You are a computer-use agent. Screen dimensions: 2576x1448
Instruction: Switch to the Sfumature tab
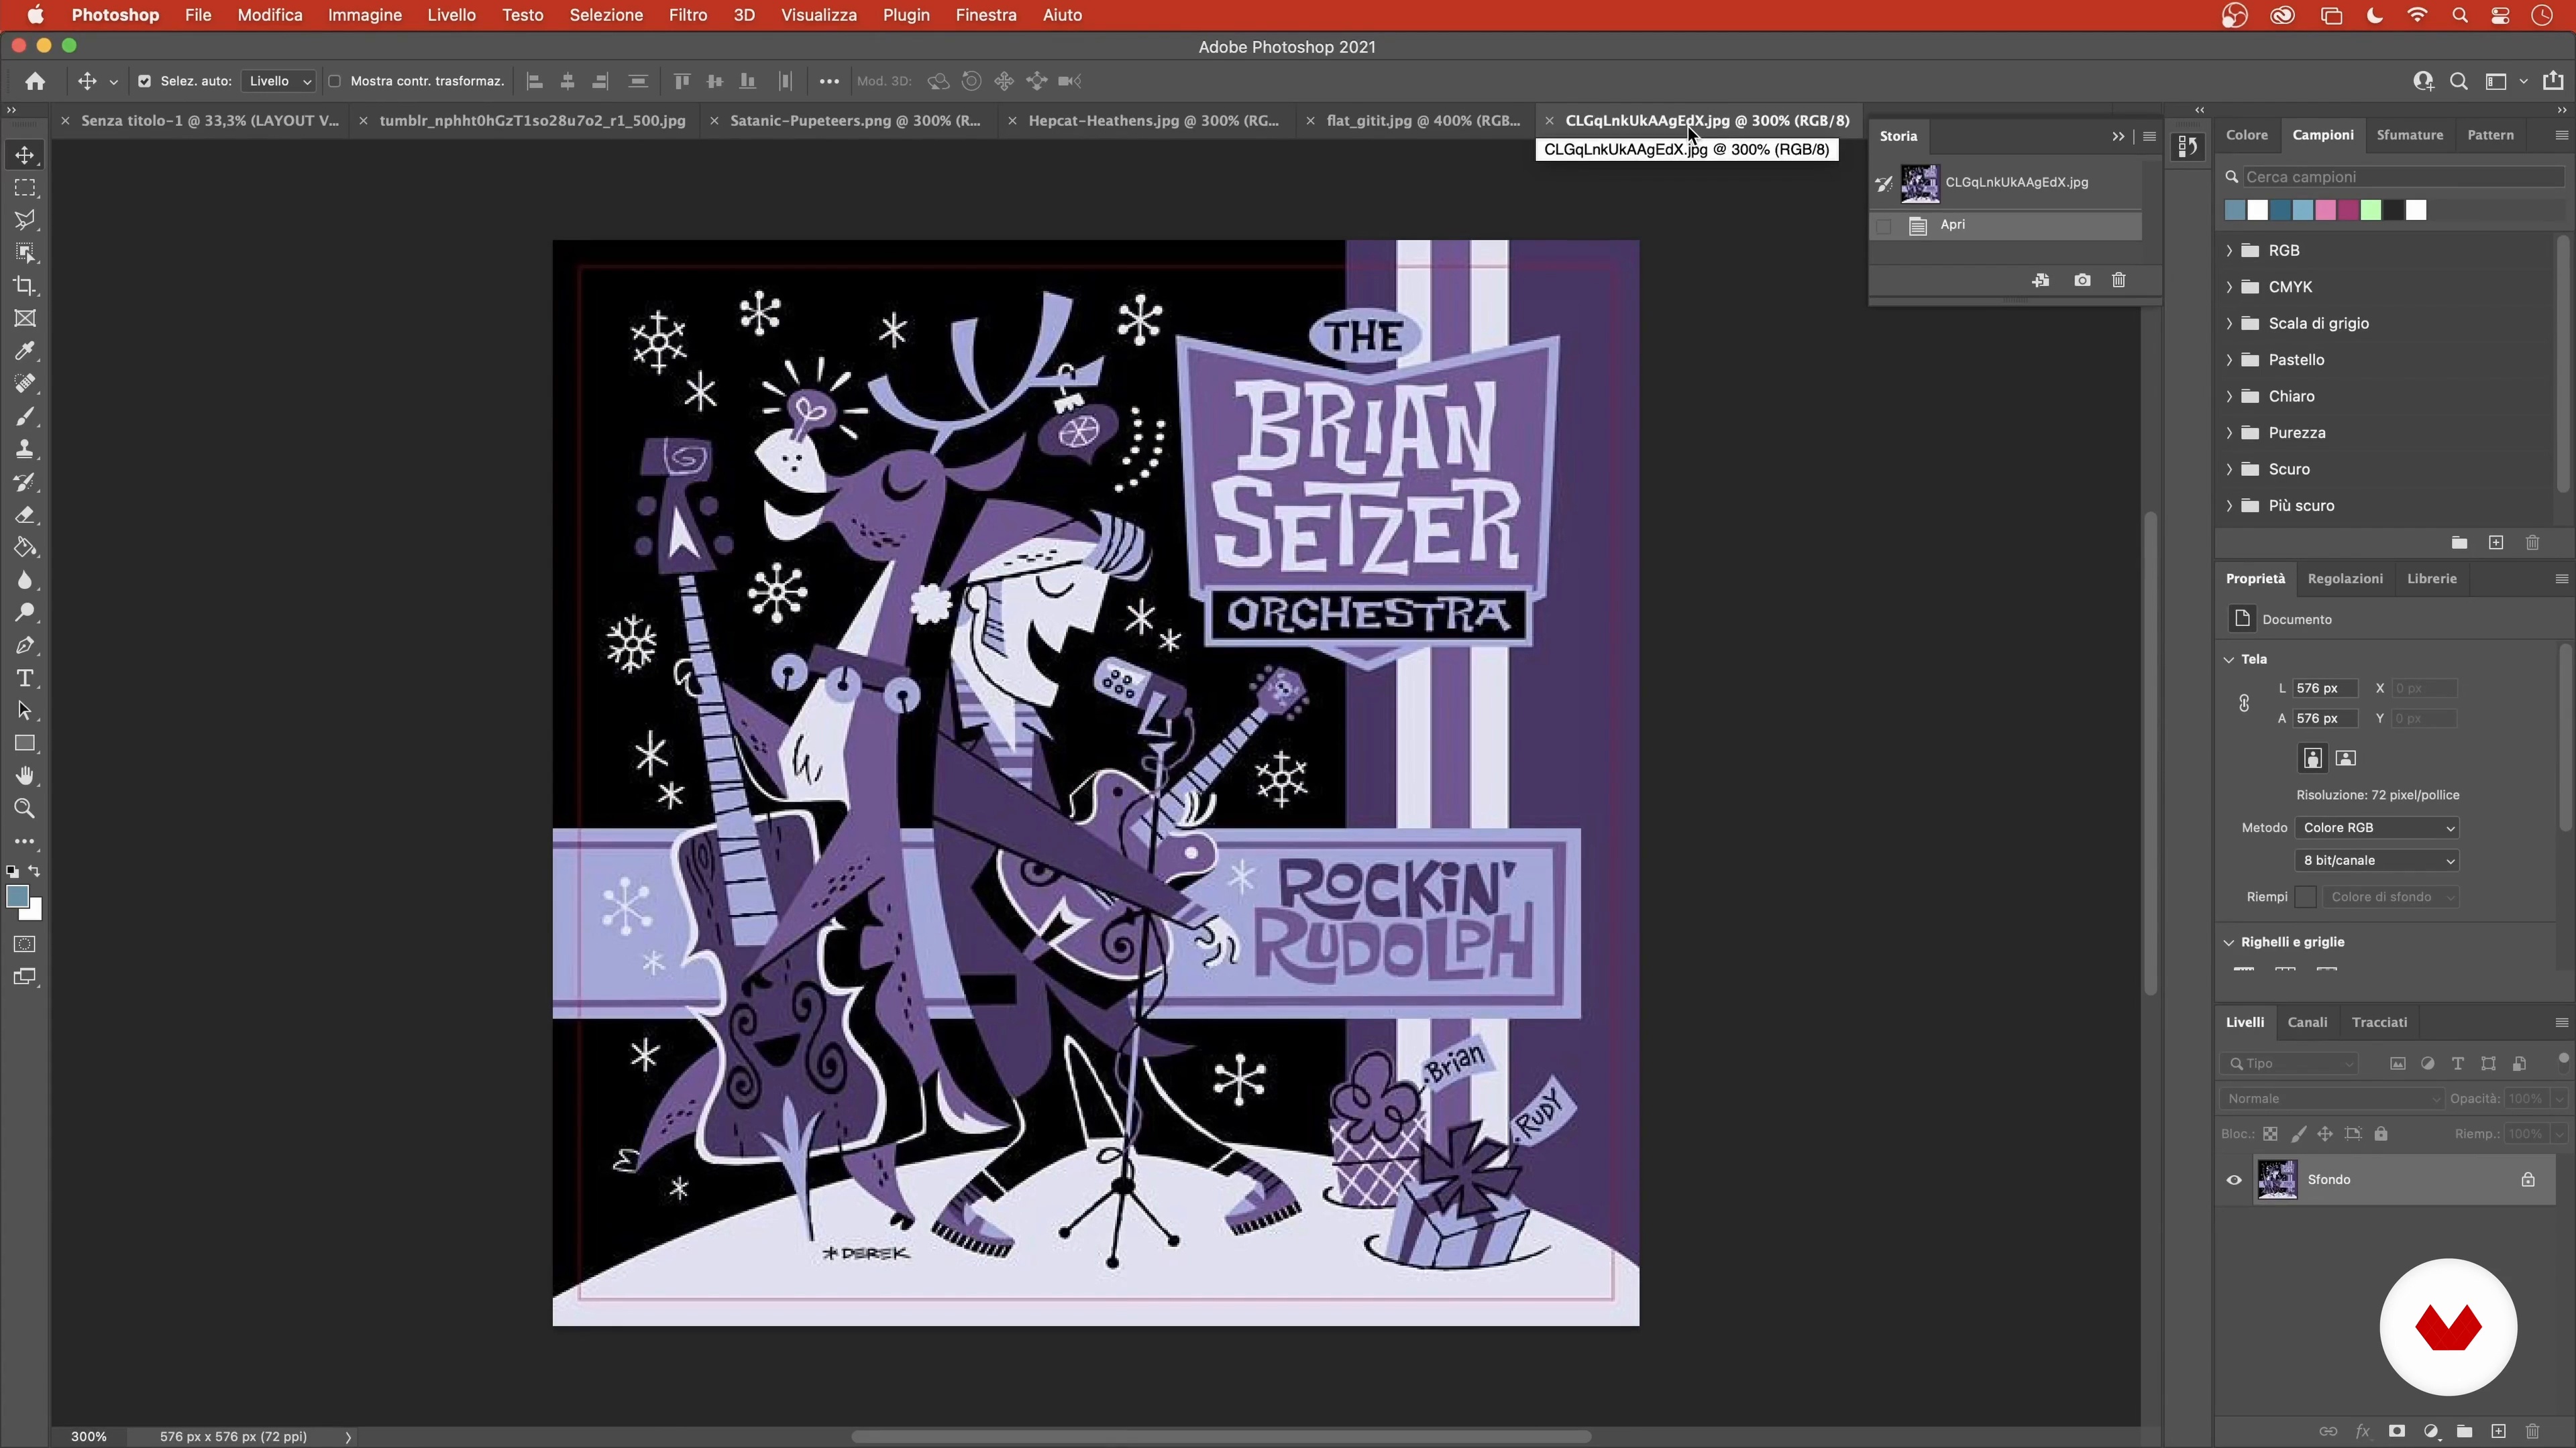pyautogui.click(x=2409, y=135)
